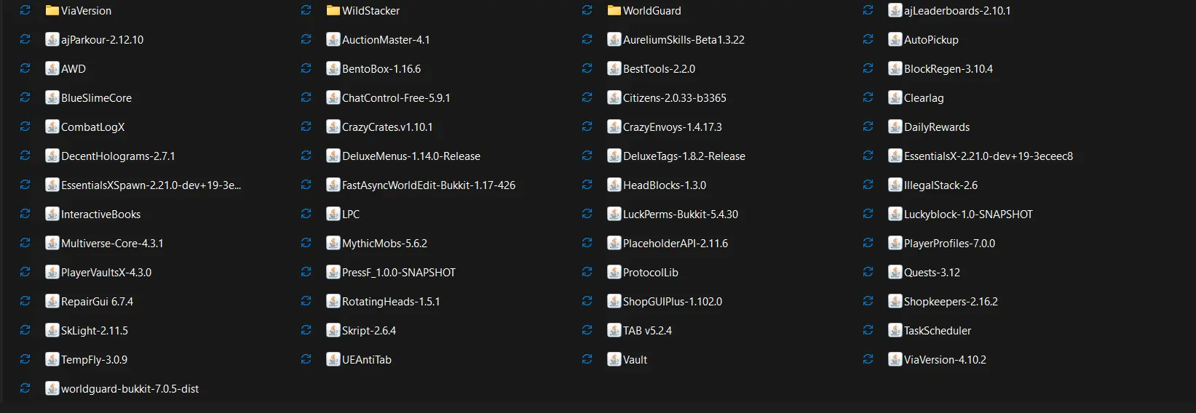
Task: Select the file name FastAsyncWorldEdit-Bukkit-1.17-426
Action: click(x=429, y=185)
